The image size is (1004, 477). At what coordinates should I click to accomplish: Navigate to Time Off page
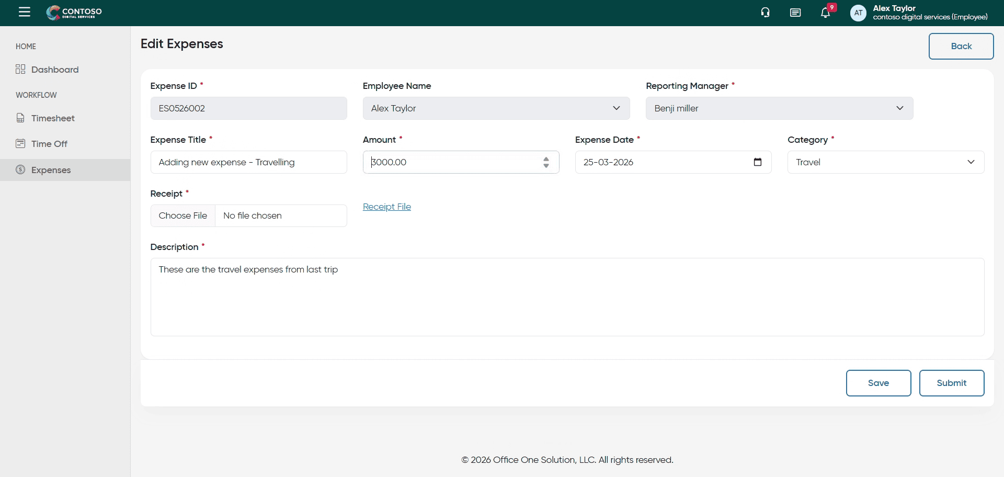pyautogui.click(x=49, y=144)
